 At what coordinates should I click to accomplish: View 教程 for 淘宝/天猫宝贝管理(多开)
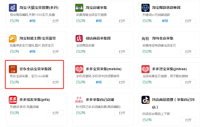(32, 21)
